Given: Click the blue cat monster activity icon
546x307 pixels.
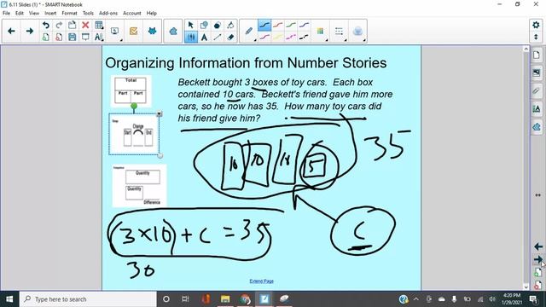Looking at the screenshot, I should (x=152, y=32).
